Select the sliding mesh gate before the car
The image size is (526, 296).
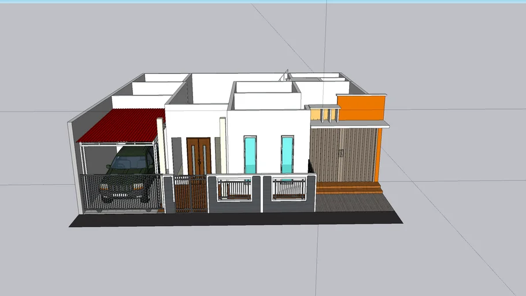(x=121, y=193)
